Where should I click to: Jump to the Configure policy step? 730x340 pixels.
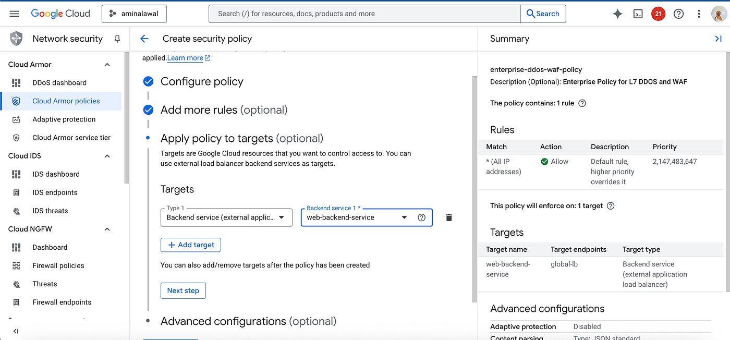(202, 81)
